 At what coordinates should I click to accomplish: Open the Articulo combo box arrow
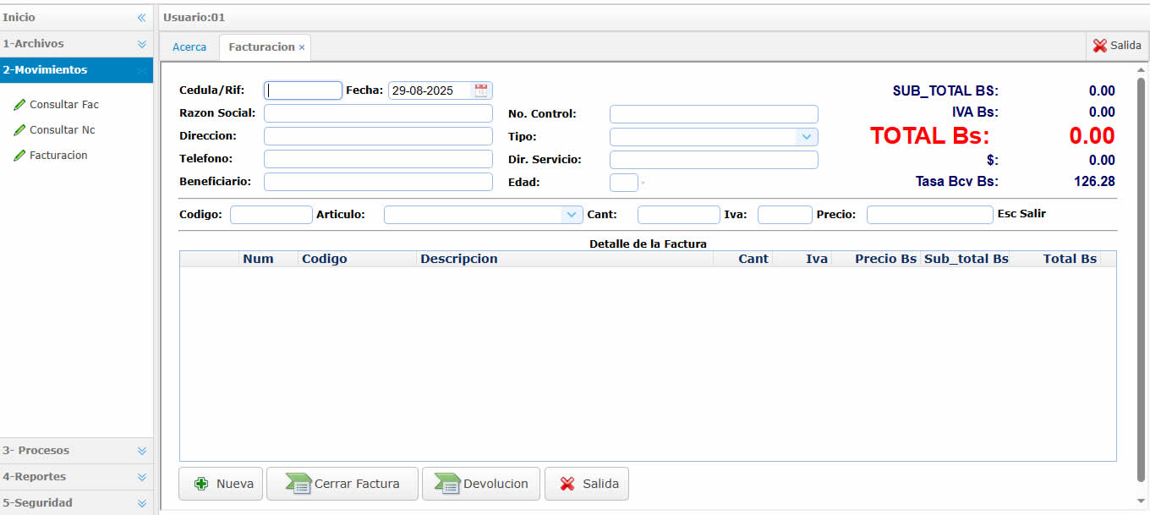tap(572, 215)
